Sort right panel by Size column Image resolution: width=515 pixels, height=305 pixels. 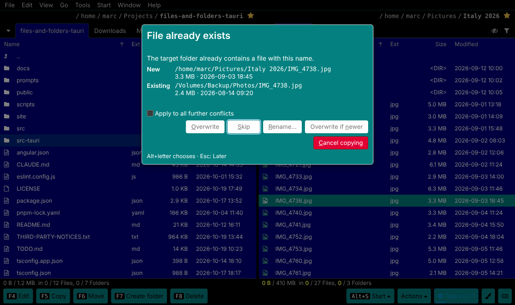(441, 44)
